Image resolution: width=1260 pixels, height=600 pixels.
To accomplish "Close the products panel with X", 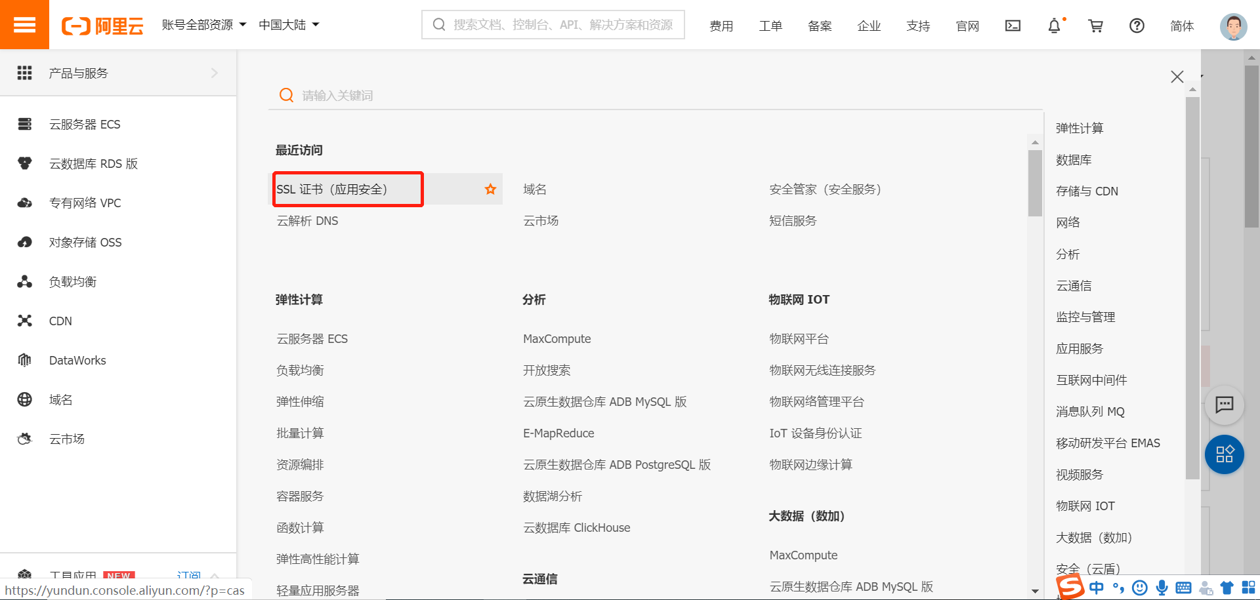I will click(1177, 77).
